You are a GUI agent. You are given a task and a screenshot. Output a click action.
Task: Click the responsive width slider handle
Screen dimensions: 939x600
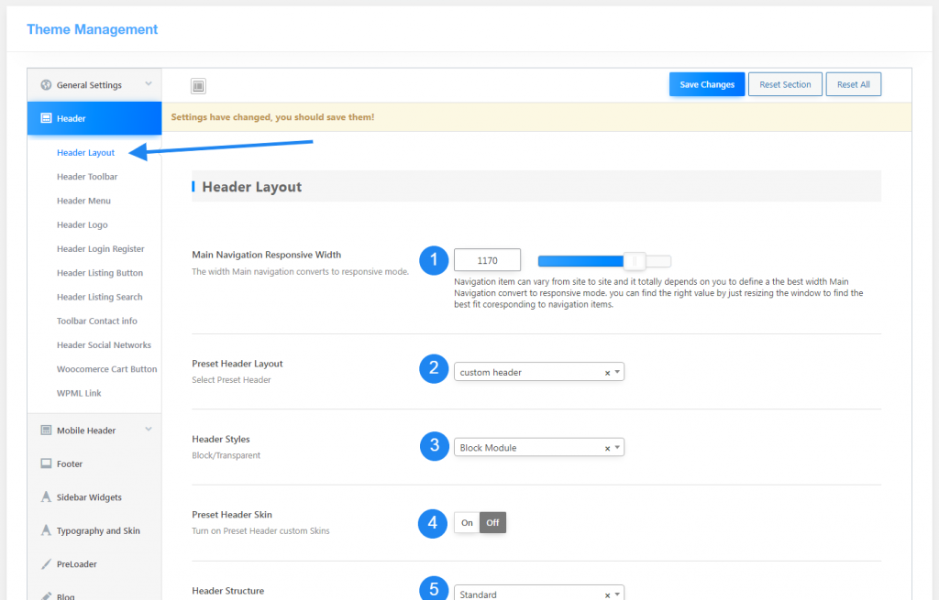[x=635, y=261]
